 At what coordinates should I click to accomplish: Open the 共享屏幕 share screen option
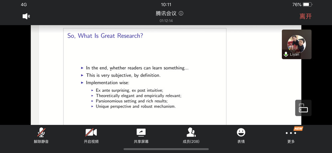(141, 132)
